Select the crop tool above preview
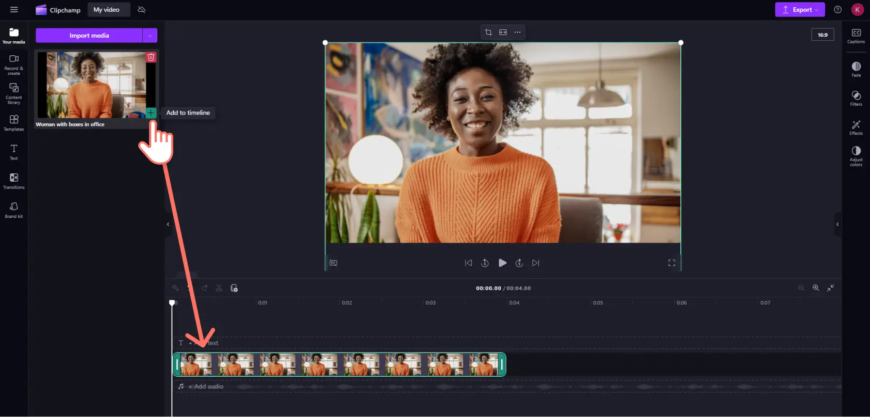 (x=488, y=33)
